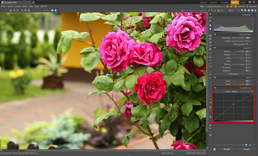Switch to the RAW tab
Screen dimensions: 258x156
tap(243, 2)
